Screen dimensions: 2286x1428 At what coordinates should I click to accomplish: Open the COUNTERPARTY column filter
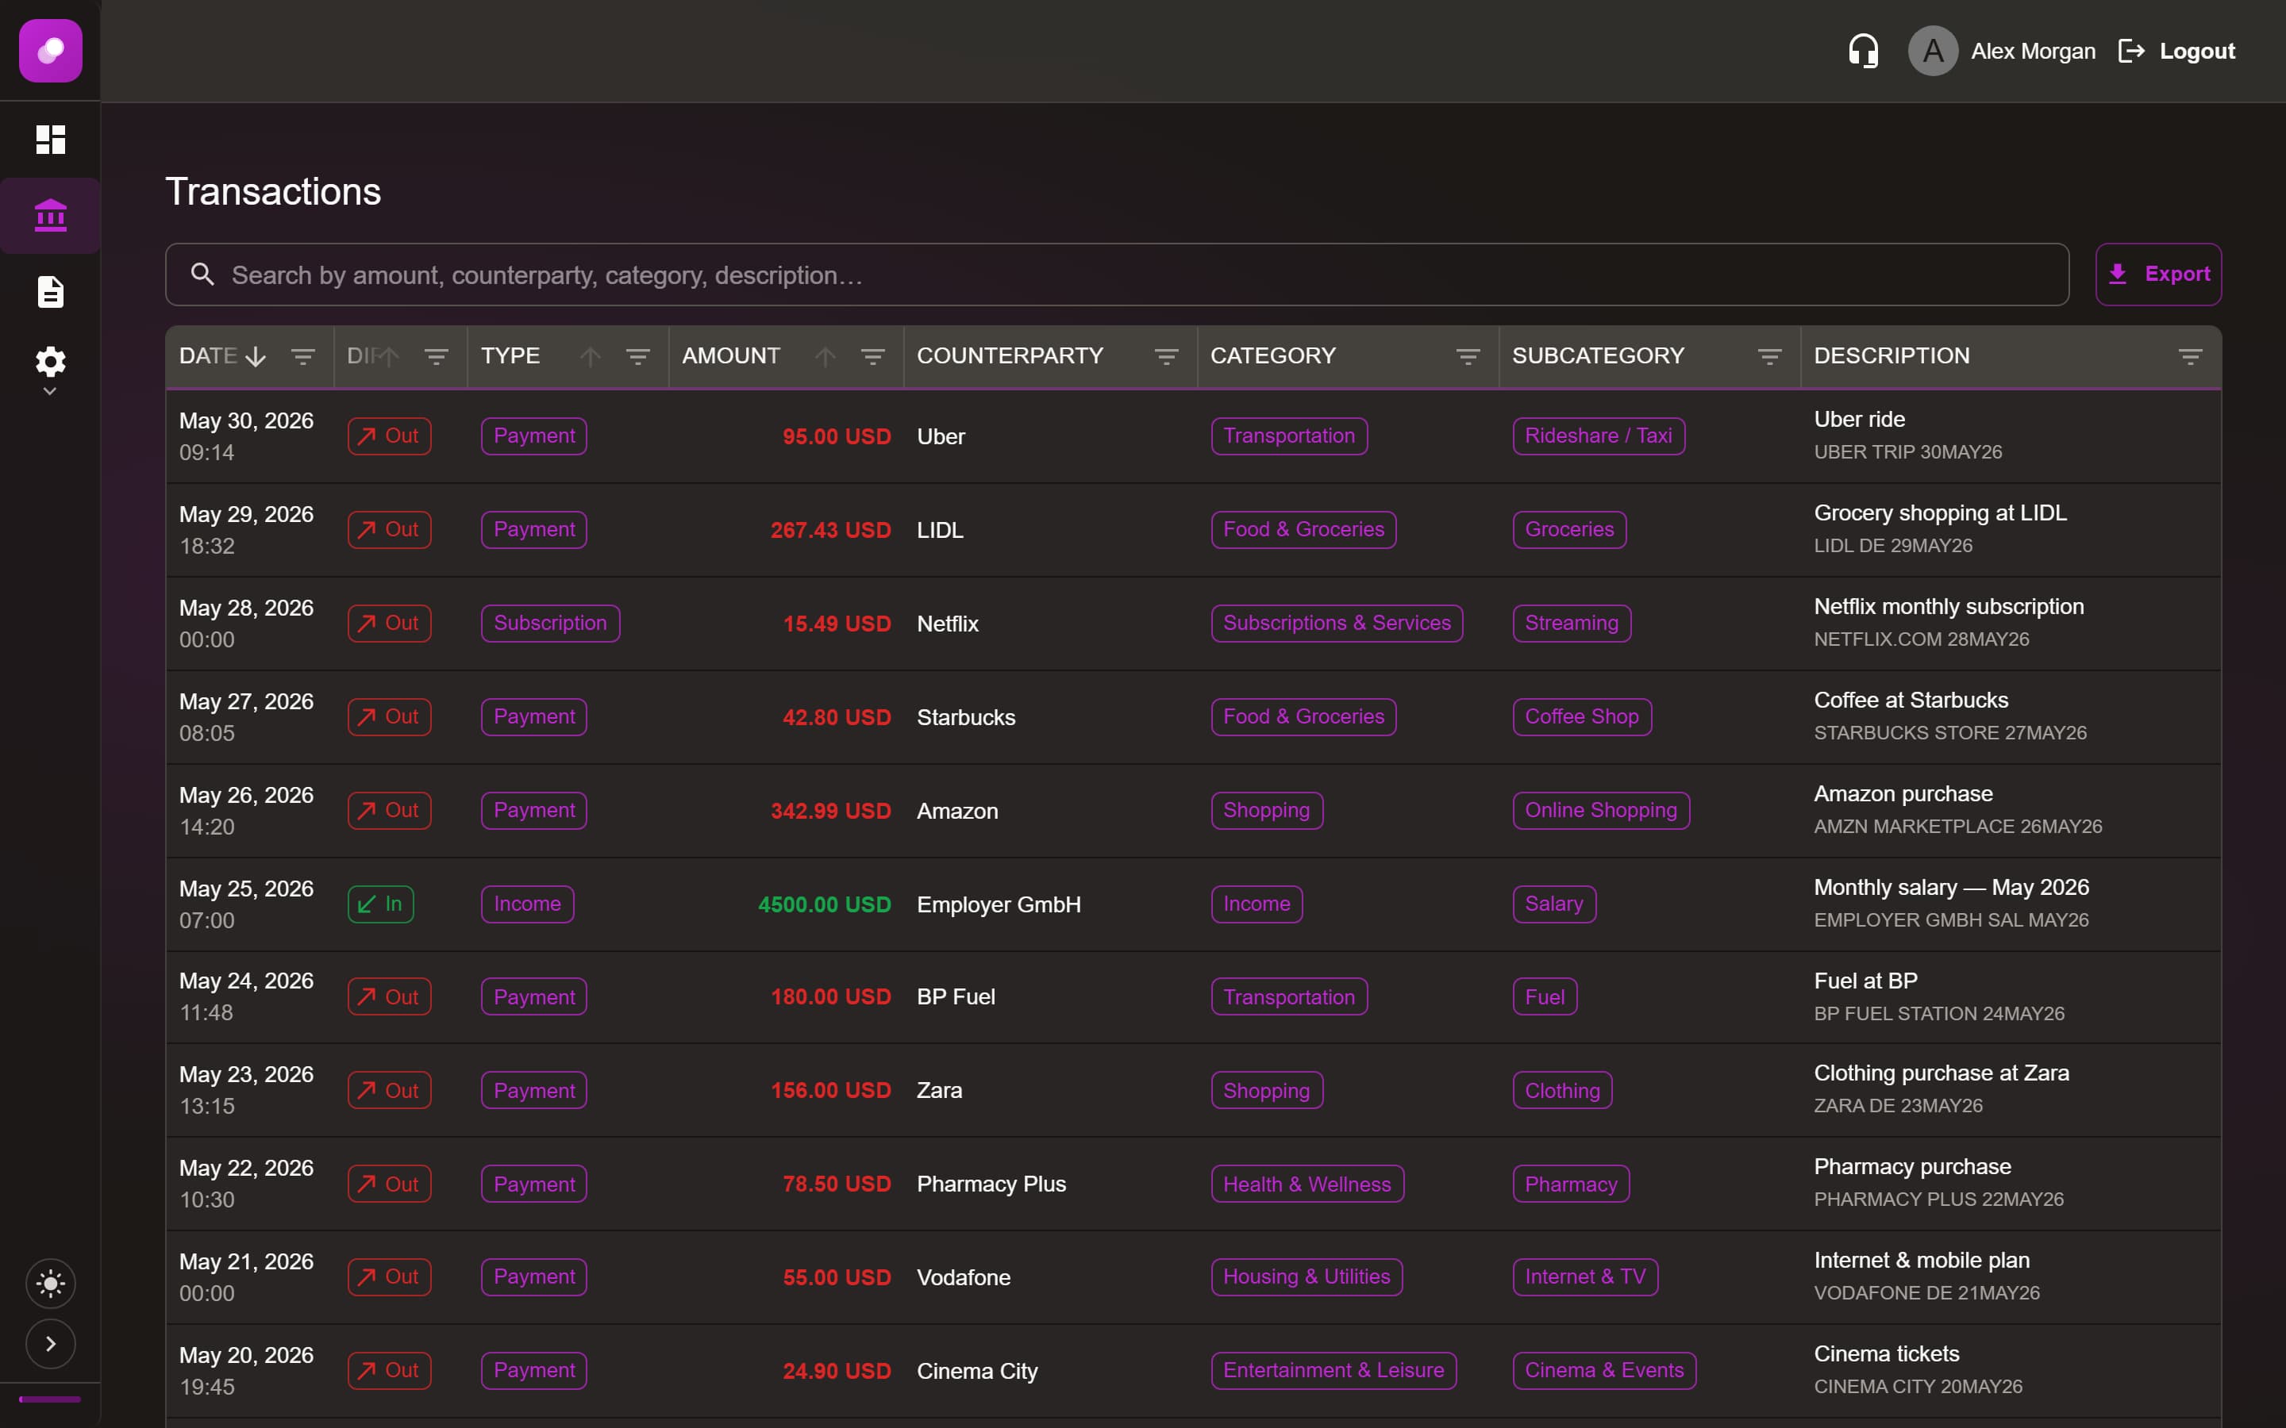[1167, 357]
